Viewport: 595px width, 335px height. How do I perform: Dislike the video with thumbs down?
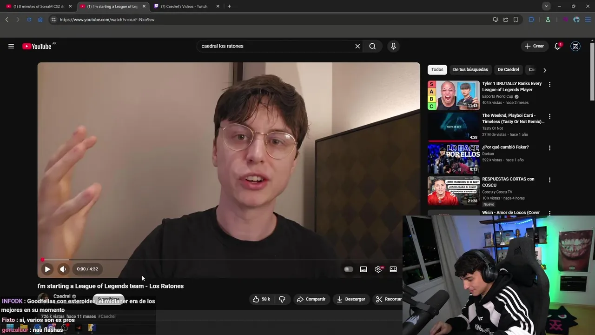[282, 299]
